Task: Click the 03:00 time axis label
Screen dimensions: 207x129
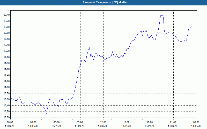Action: (34, 122)
